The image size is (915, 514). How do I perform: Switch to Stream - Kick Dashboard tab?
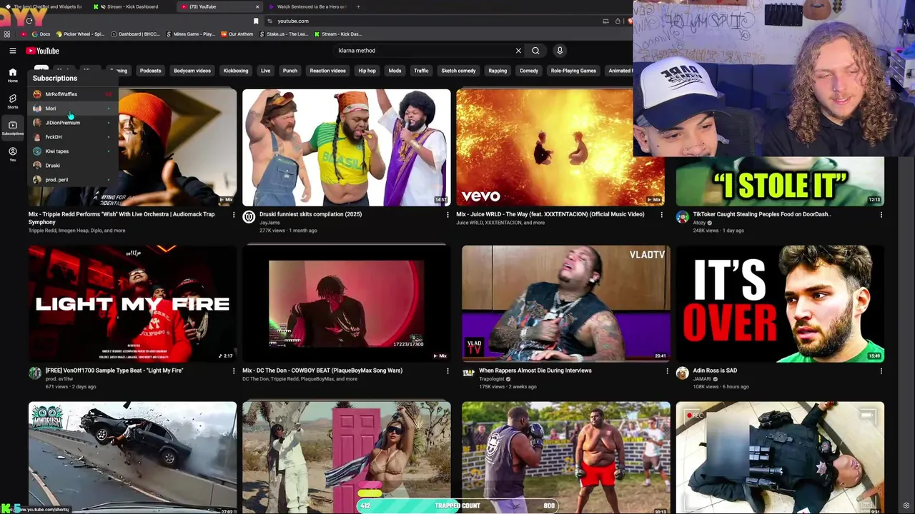(132, 6)
